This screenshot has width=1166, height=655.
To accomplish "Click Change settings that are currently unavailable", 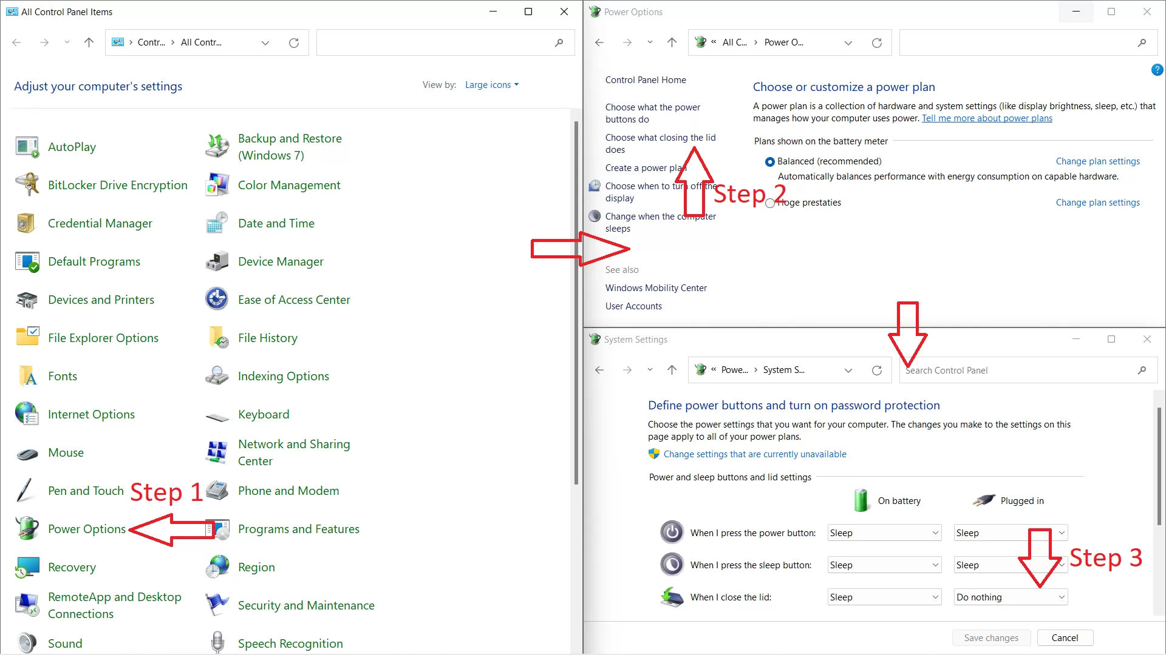I will [x=755, y=454].
